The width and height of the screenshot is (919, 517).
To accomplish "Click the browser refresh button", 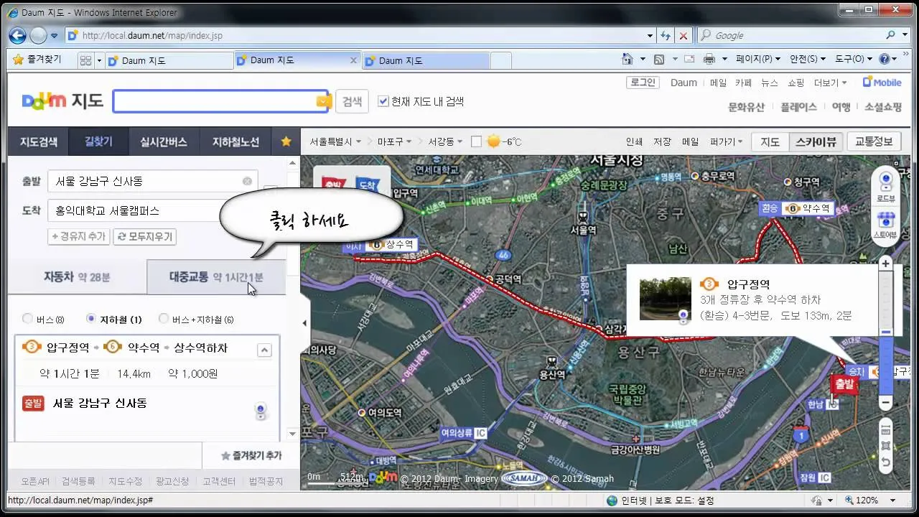I will (x=666, y=35).
